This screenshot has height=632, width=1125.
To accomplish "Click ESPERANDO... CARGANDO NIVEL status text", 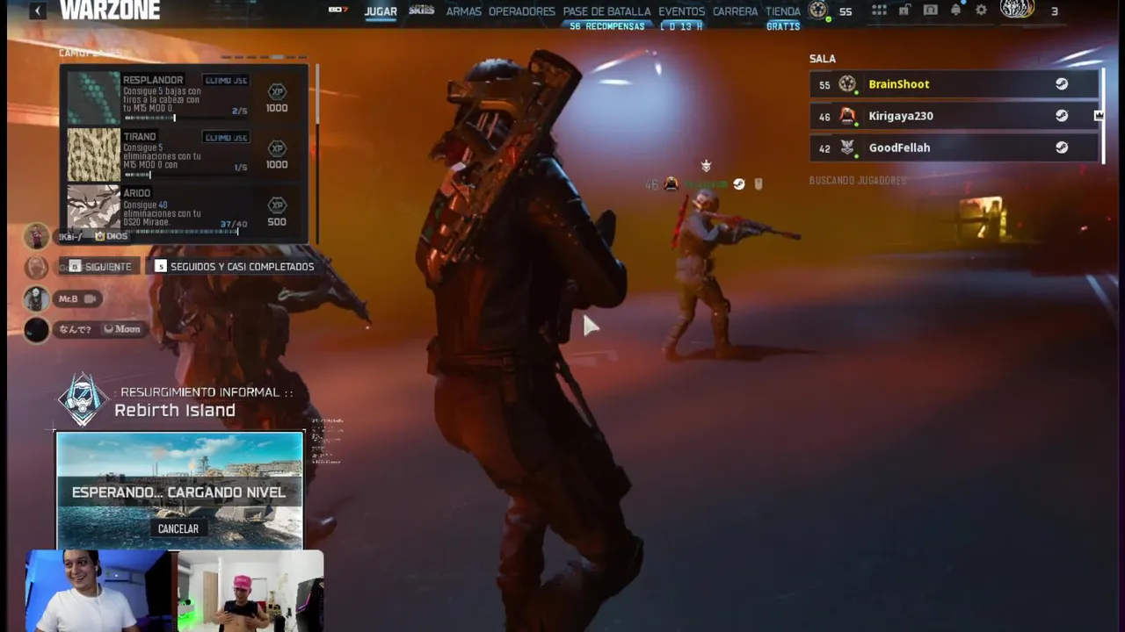I will coord(178,492).
